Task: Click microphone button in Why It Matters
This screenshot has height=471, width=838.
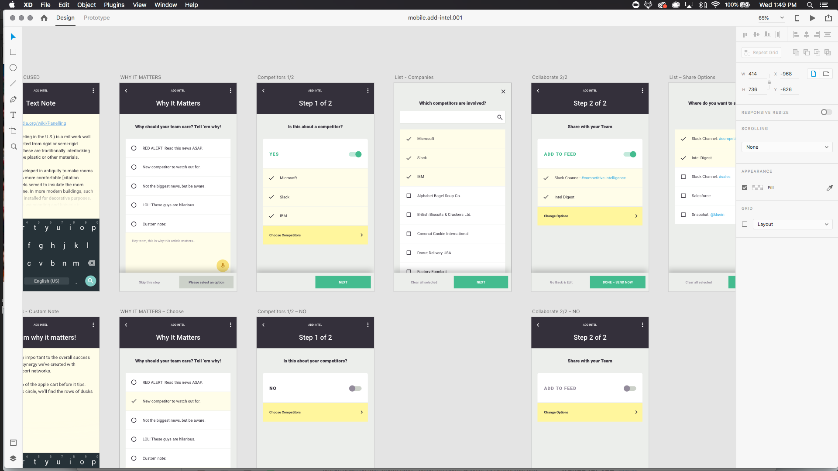Action: (x=223, y=265)
